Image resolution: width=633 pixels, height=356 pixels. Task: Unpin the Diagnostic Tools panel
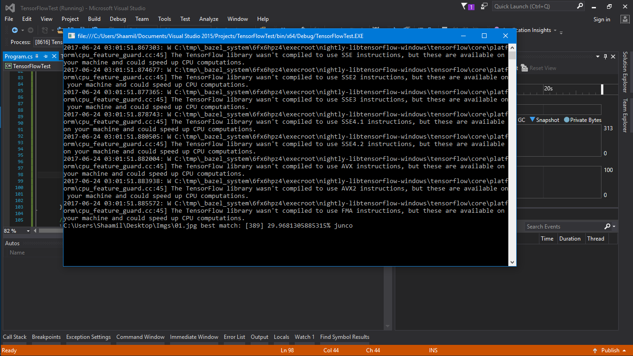[605, 57]
